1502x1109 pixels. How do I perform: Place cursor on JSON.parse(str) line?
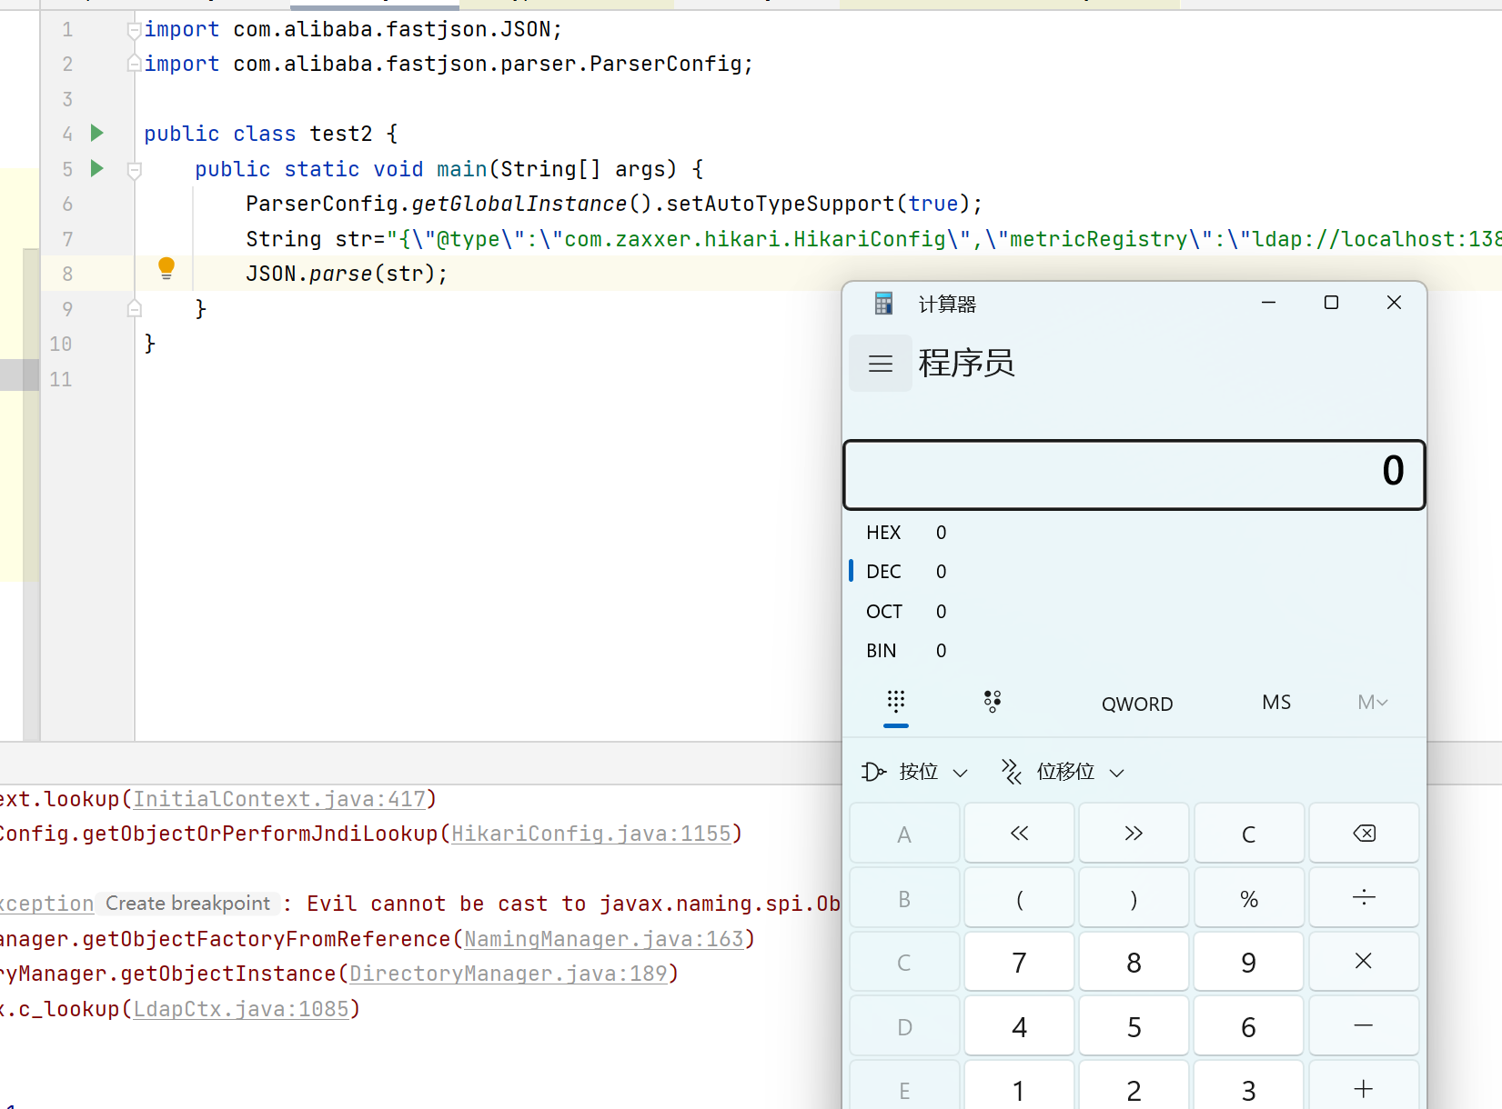[347, 274]
